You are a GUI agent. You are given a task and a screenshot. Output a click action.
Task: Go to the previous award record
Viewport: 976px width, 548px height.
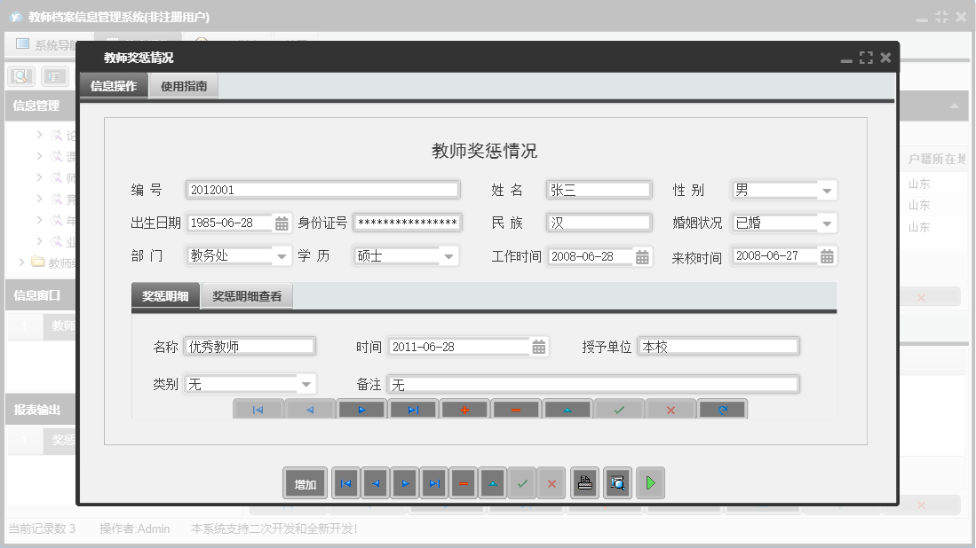pyautogui.click(x=310, y=409)
